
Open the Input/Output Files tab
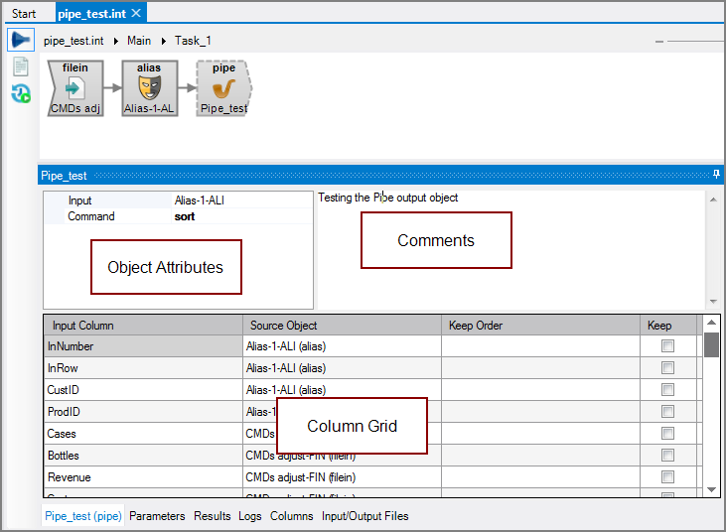pyautogui.click(x=363, y=516)
